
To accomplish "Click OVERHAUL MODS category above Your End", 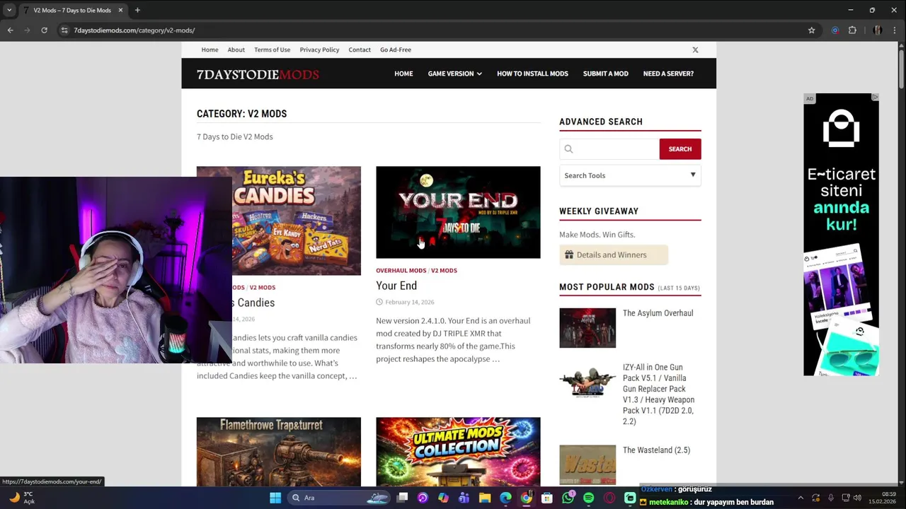I will pos(401,270).
